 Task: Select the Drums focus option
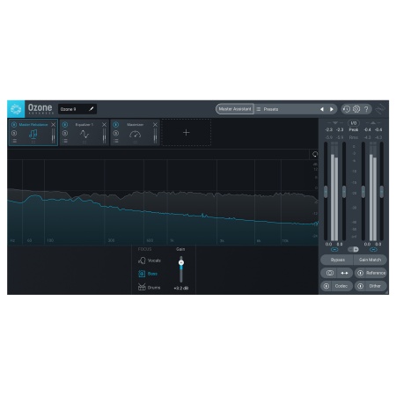pos(149,287)
